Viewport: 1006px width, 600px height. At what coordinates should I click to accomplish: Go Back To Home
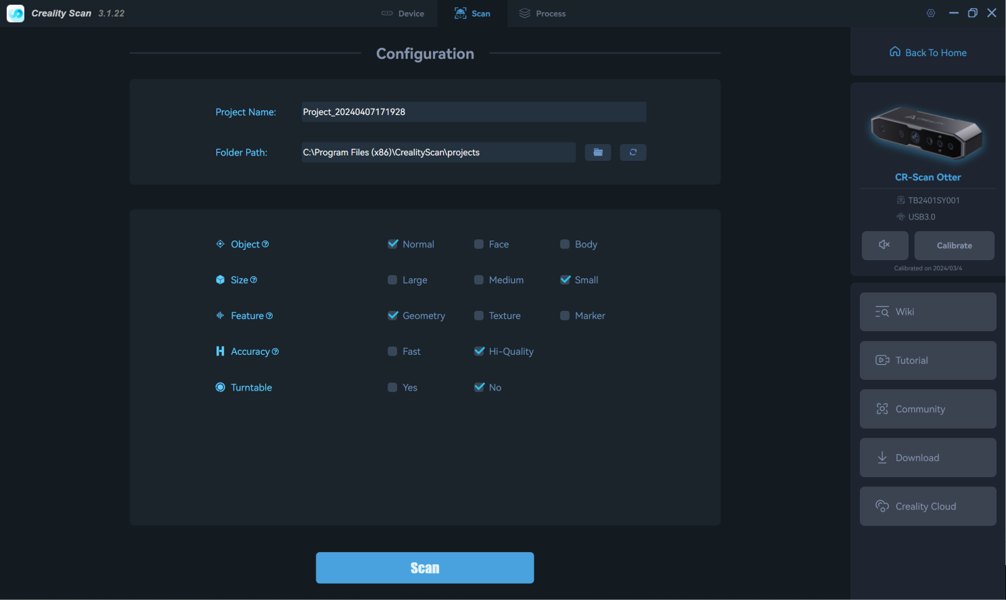(928, 52)
